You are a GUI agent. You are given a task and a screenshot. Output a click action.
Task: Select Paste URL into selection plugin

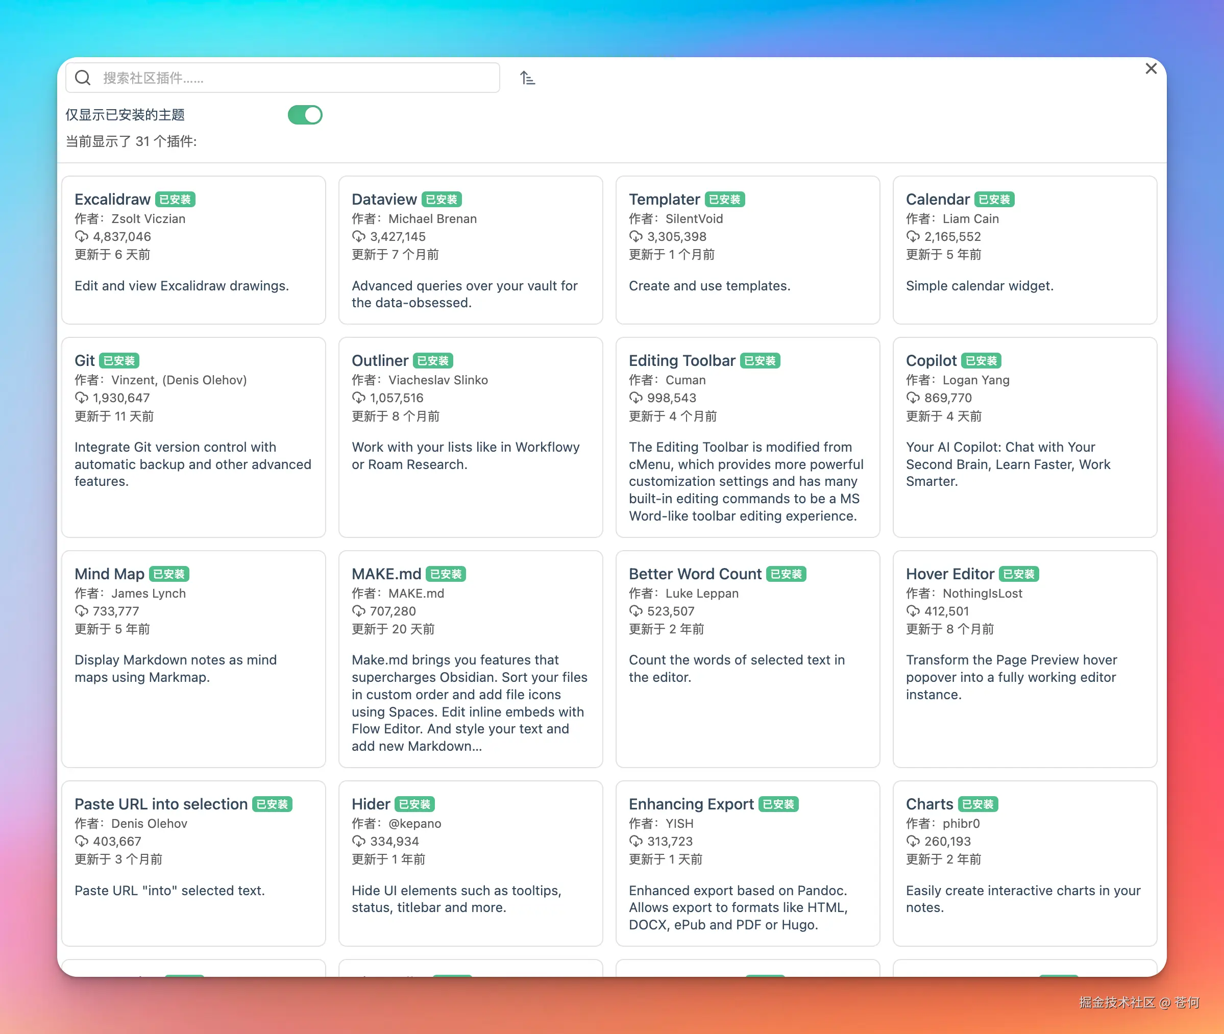pos(161,804)
